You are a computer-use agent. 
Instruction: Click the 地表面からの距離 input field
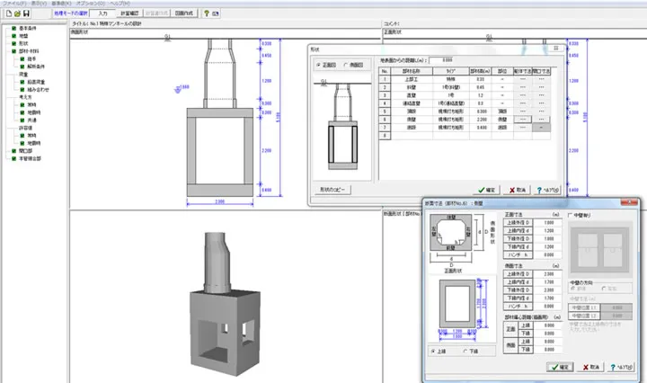(442, 60)
